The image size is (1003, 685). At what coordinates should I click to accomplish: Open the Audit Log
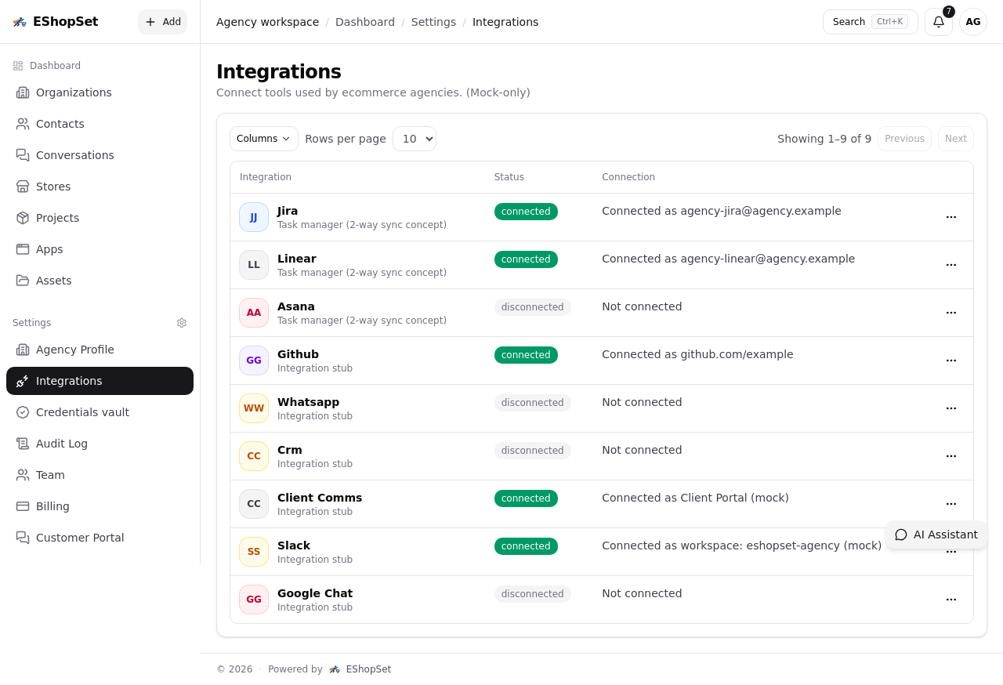point(63,444)
